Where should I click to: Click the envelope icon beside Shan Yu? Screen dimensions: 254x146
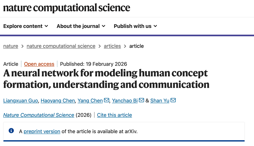tap(173, 100)
